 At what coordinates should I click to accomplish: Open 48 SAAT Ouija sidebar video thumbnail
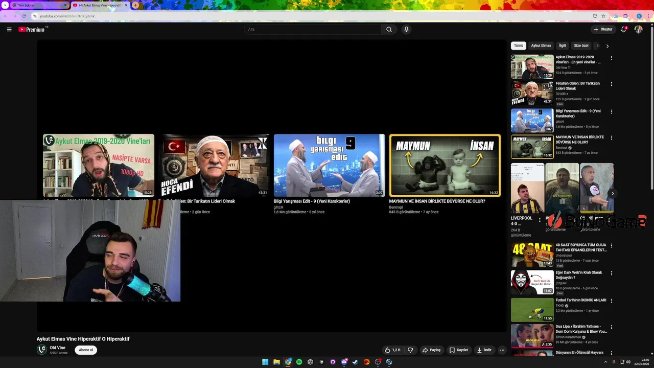click(x=532, y=254)
